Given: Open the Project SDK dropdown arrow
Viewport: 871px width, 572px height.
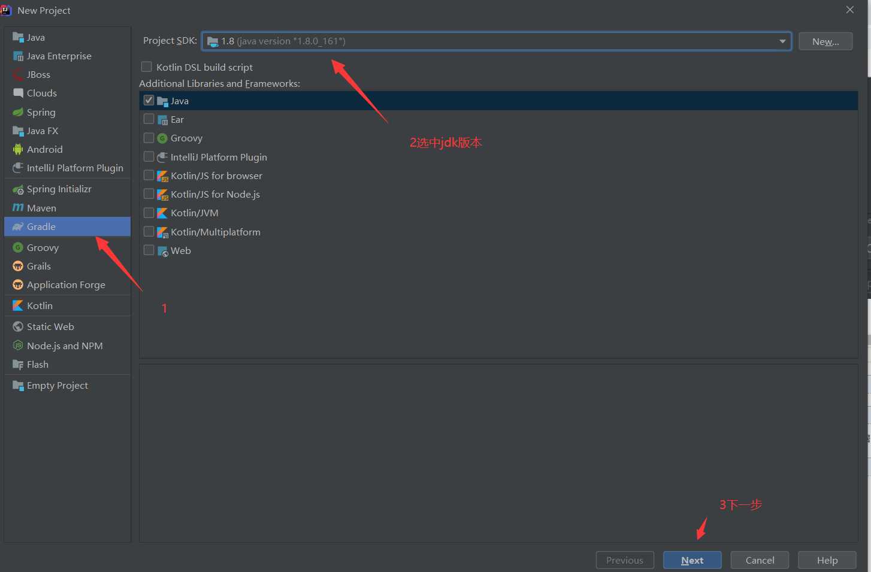Looking at the screenshot, I should click(x=782, y=41).
